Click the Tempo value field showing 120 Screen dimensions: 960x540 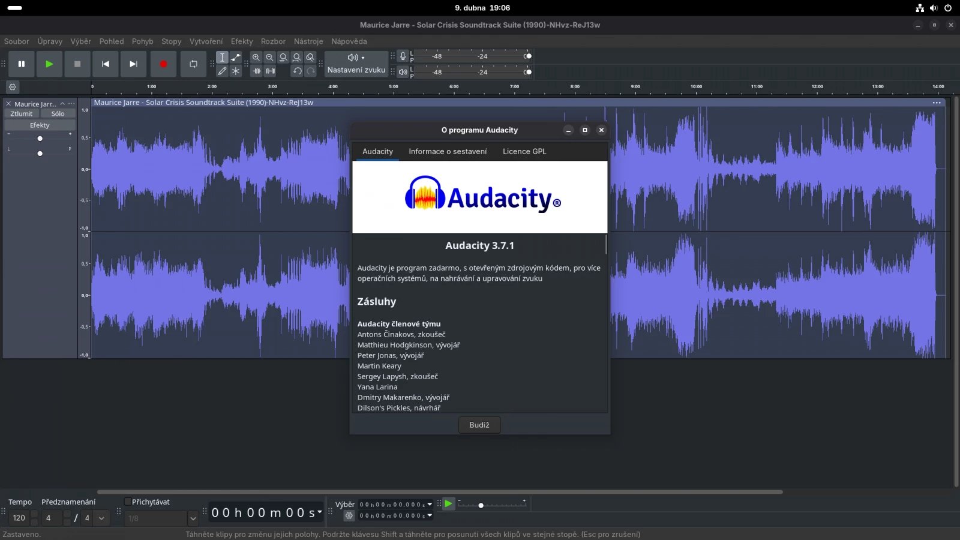pos(19,518)
